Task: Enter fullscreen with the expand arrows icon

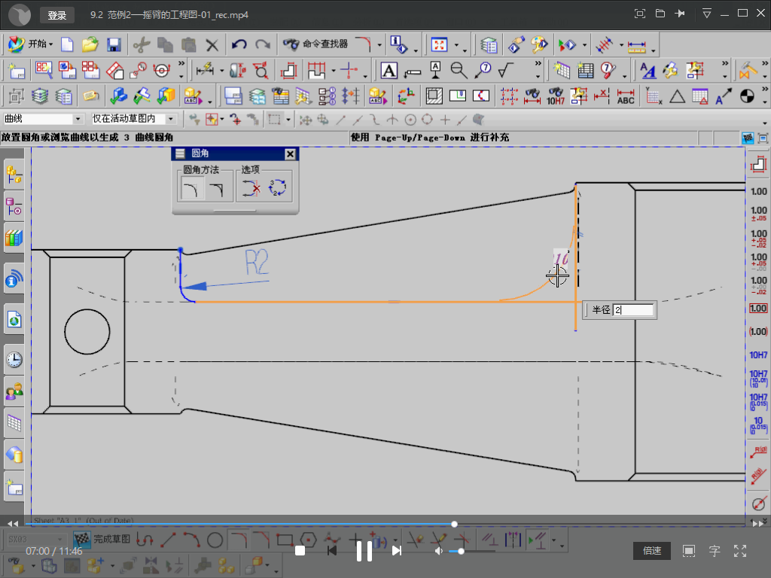Action: click(740, 551)
